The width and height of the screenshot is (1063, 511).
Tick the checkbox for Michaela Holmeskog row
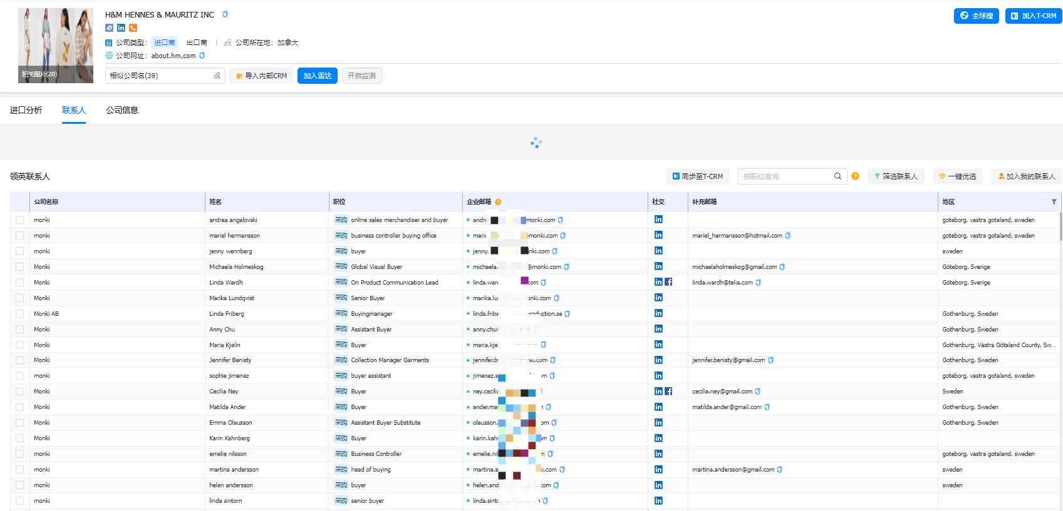(20, 267)
